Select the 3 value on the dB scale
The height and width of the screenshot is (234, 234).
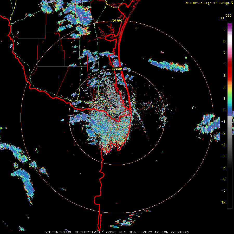click(x=224, y=75)
